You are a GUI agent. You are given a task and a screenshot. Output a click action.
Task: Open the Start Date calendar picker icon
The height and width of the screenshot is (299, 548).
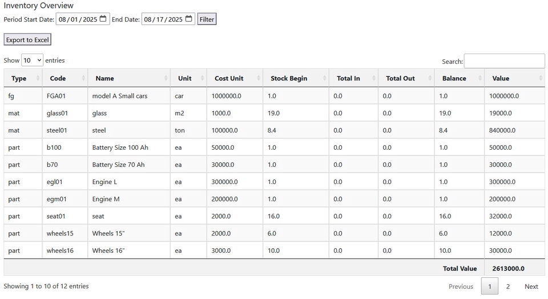click(103, 19)
